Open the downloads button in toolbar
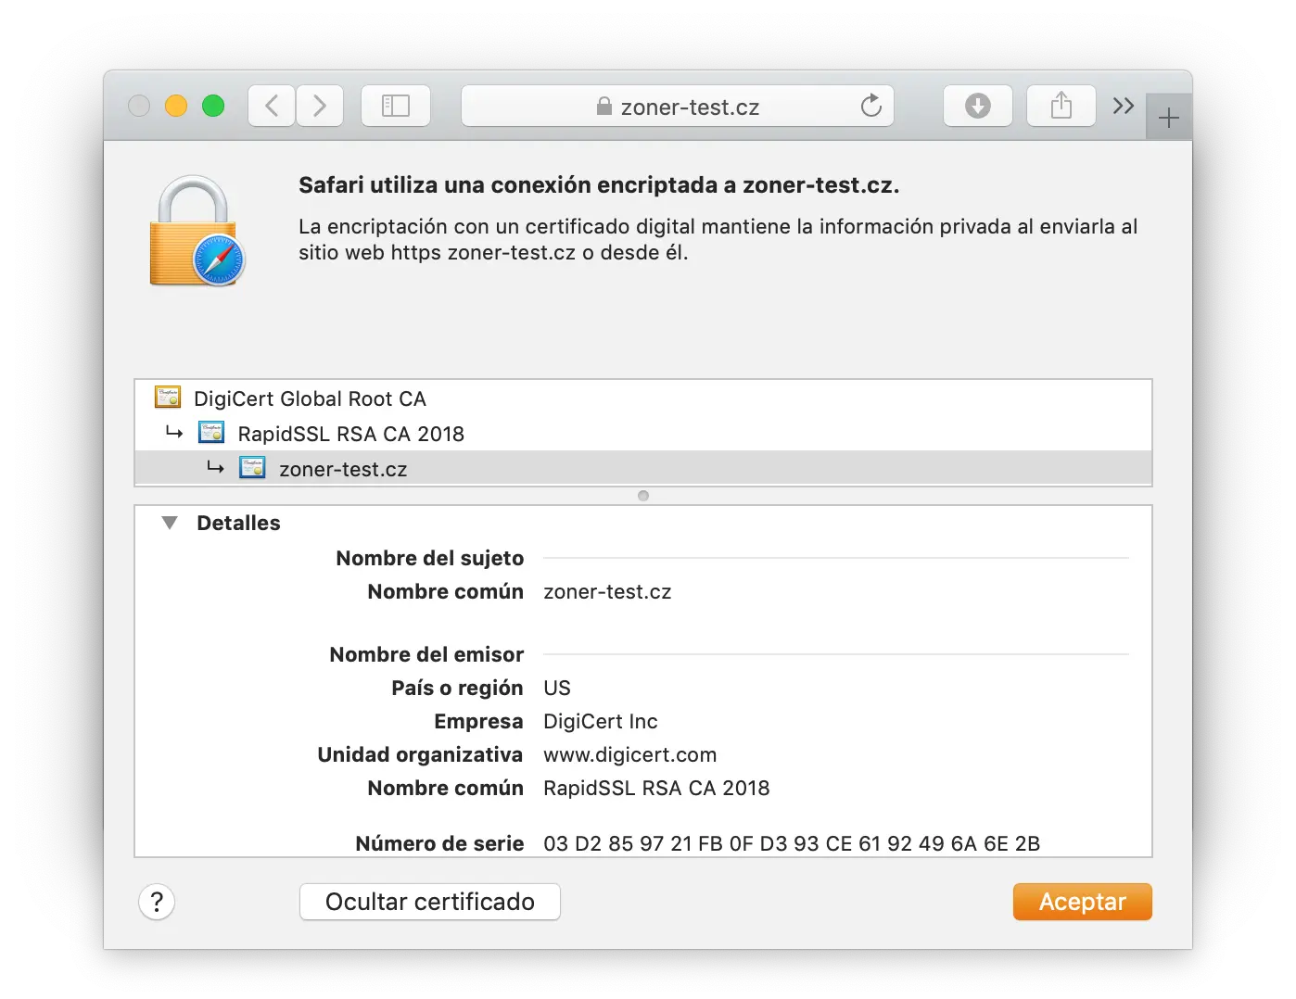The height and width of the screenshot is (999, 1296). [978, 106]
